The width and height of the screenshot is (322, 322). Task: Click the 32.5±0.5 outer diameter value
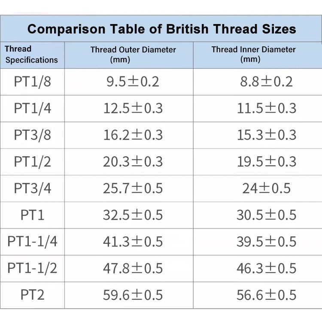pos(133,215)
